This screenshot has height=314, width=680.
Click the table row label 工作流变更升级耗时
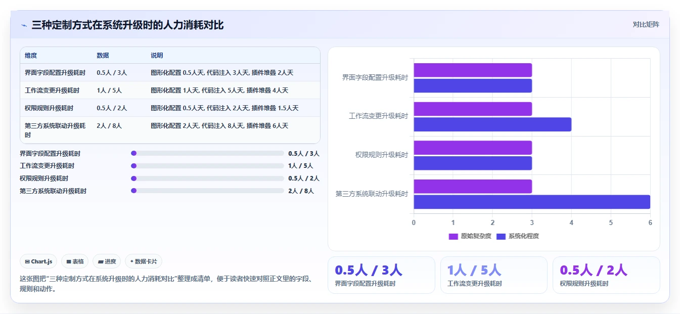(52, 91)
